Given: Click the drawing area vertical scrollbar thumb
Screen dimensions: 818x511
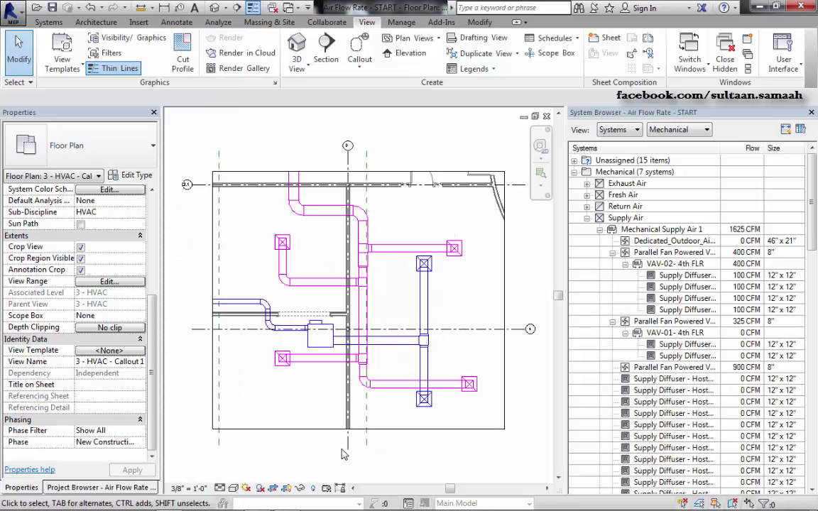Looking at the screenshot, I should pyautogui.click(x=558, y=295).
